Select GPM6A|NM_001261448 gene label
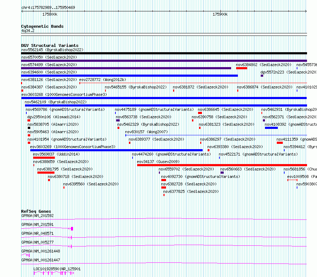The width and height of the screenshot is (317, 277). [41, 251]
